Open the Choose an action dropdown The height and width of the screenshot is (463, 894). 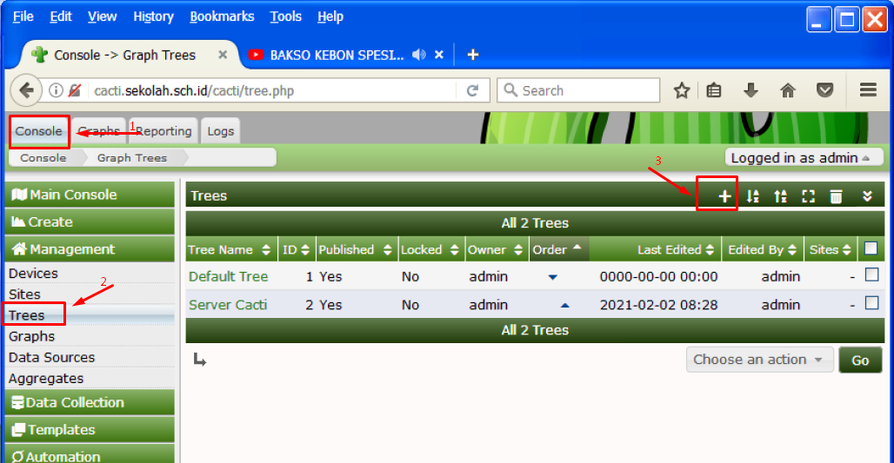coord(759,360)
